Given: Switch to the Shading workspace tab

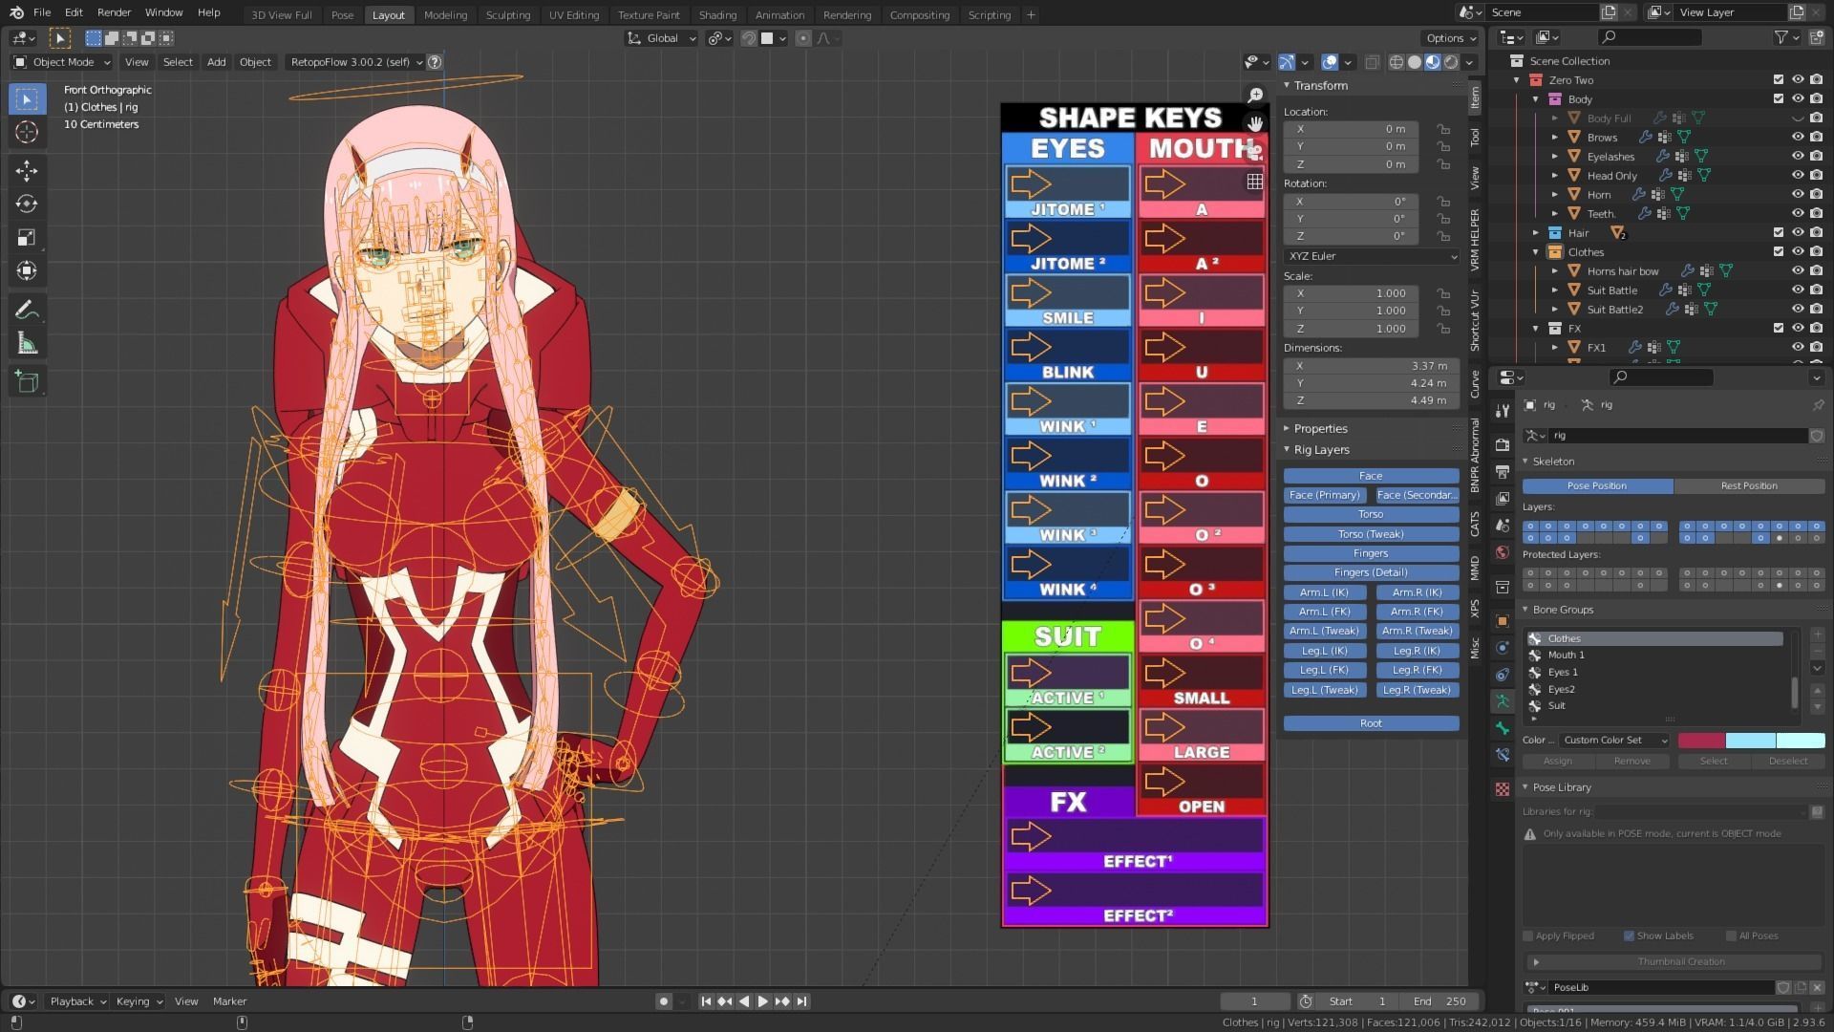Looking at the screenshot, I should tap(717, 14).
